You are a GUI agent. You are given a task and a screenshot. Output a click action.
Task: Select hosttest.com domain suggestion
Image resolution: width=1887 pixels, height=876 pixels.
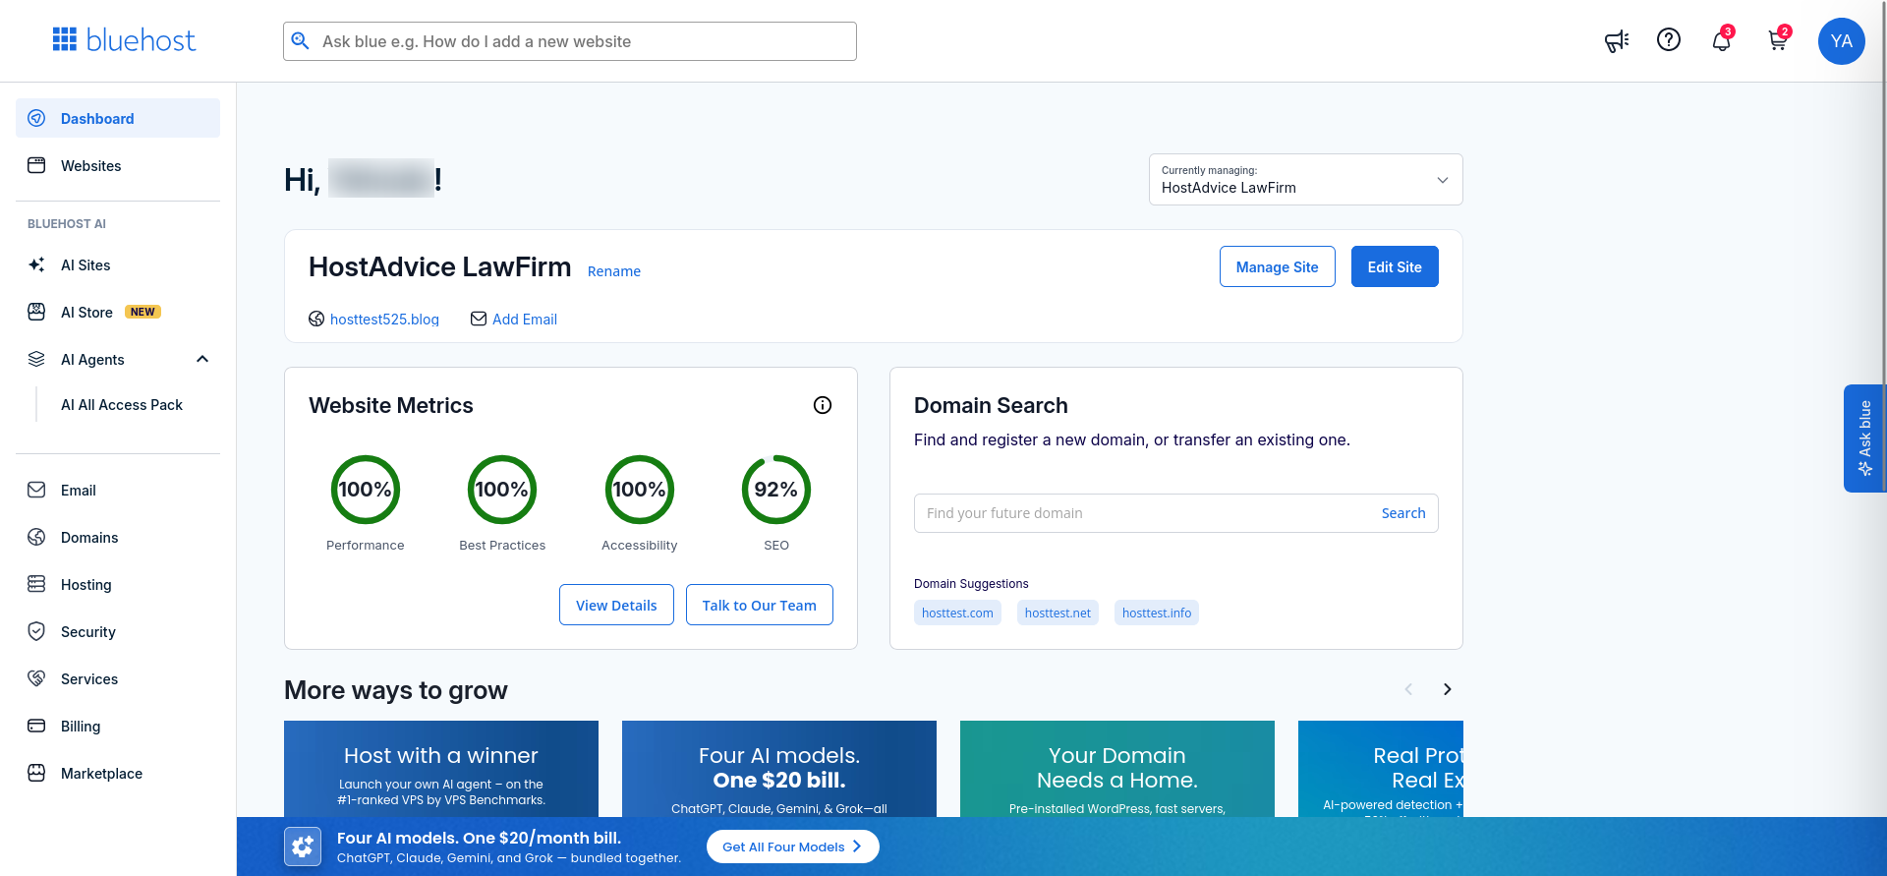pos(957,613)
